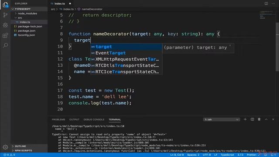Click the TypeError message in terminal

(x=109, y=134)
